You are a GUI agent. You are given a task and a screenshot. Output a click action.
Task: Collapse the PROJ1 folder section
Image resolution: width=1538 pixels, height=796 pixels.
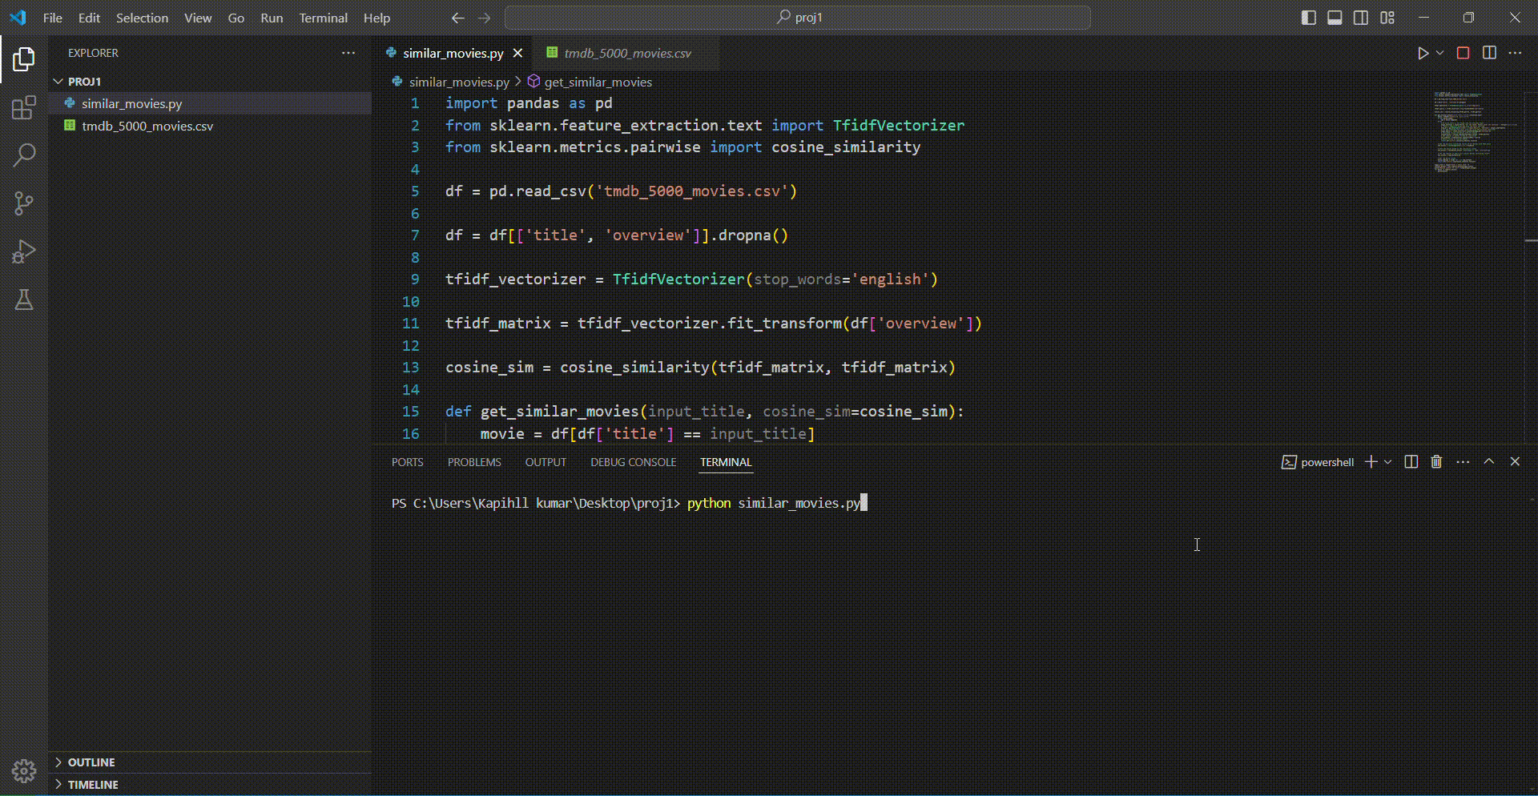tap(210, 81)
